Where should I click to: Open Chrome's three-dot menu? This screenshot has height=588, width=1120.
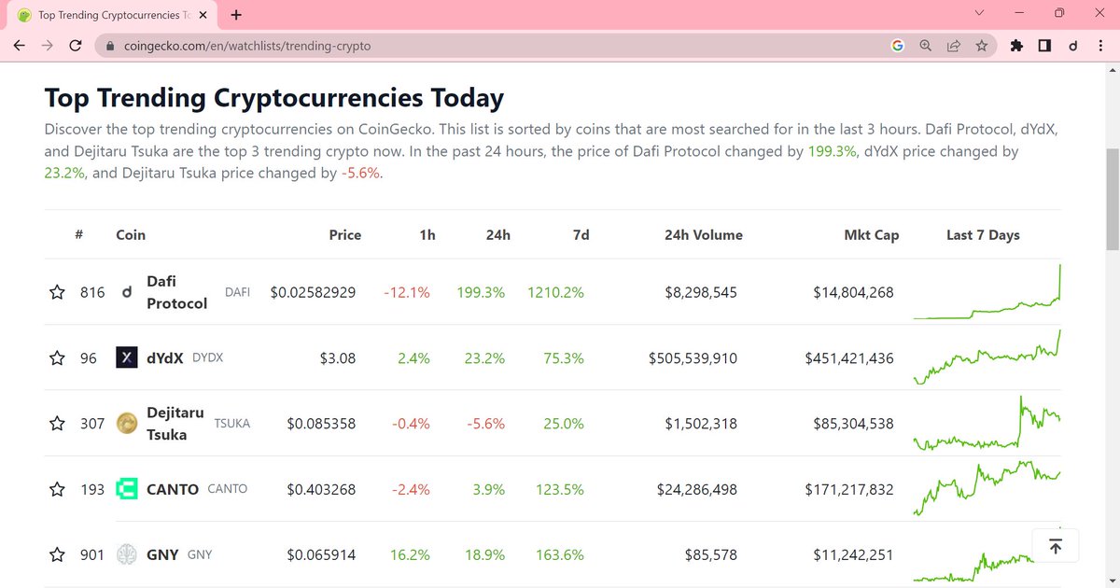[1099, 45]
